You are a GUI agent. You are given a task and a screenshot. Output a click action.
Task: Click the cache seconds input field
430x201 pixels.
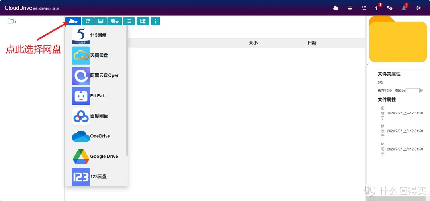pos(412,91)
